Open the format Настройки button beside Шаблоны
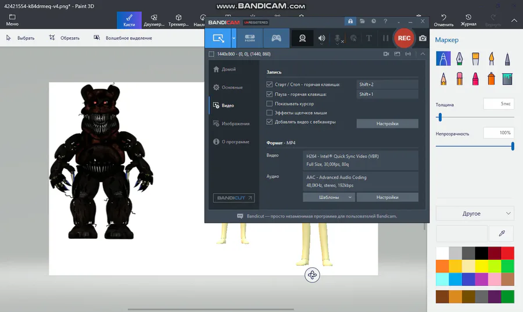Screen dimensions: 523x312 (387, 197)
